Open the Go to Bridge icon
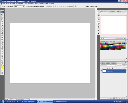The width and height of the screenshot is (128, 103). [x=87, y=6]
